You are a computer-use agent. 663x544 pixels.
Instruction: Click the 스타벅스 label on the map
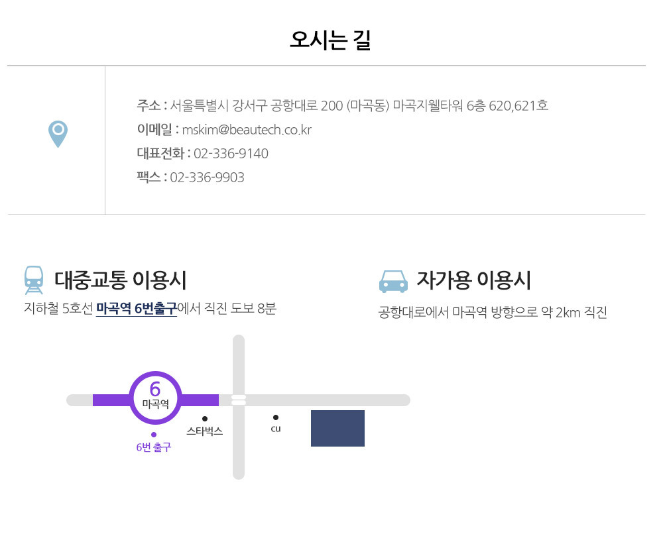tap(205, 431)
